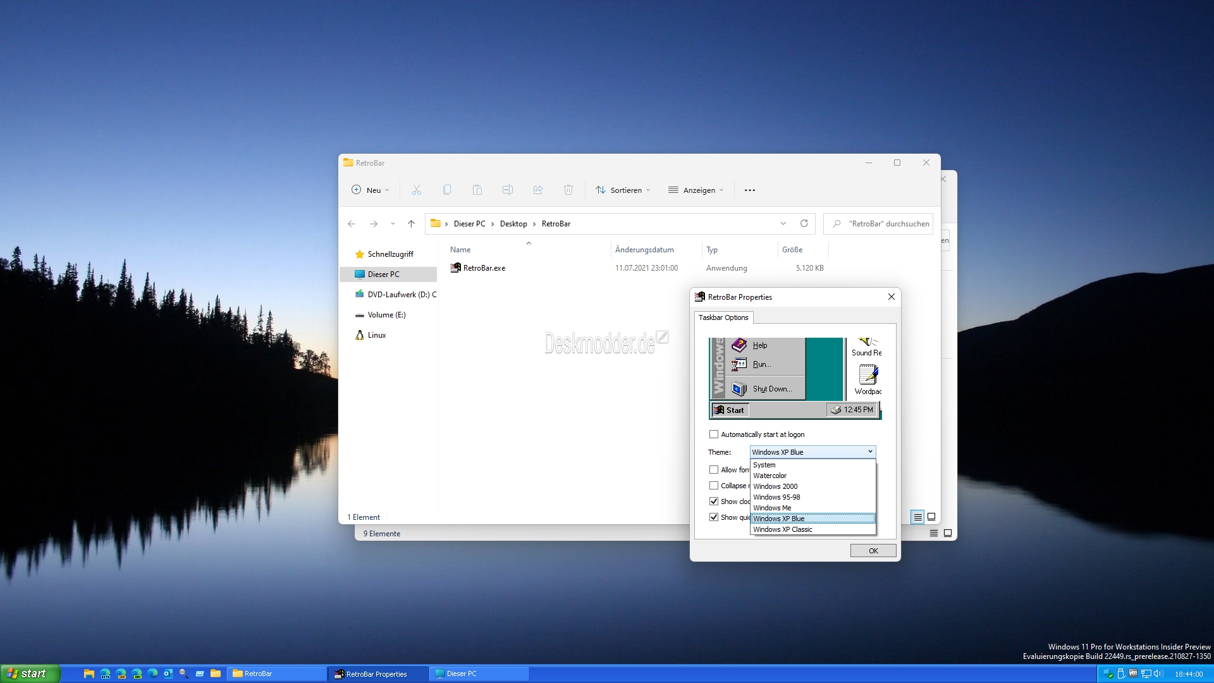Click the Paste clipboard icon in Explorer toolbar
The width and height of the screenshot is (1214, 683).
[477, 190]
